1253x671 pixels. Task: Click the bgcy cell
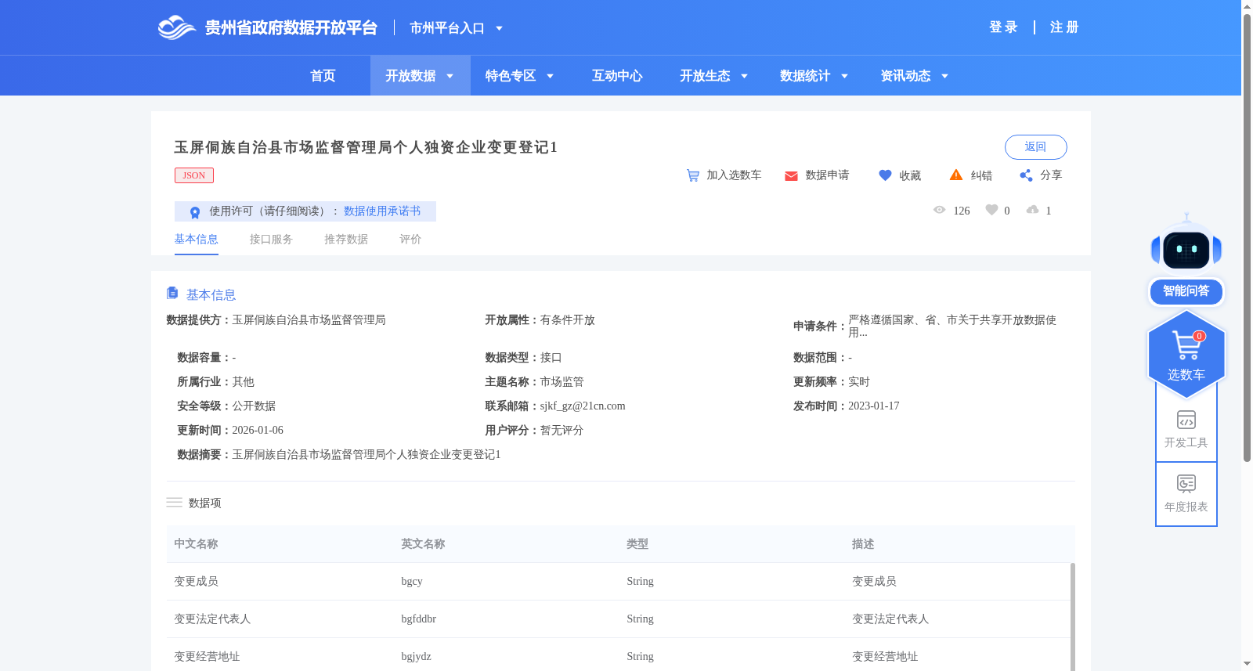coord(412,582)
